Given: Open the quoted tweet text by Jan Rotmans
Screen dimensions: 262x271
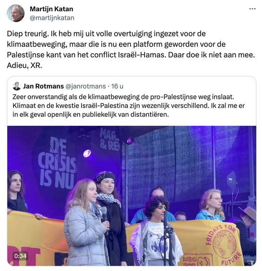Looking at the screenshot, I should coord(128,105).
